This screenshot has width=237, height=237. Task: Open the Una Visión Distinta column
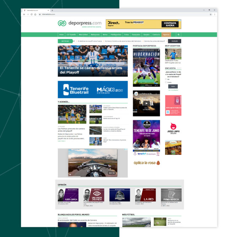coord(94,195)
